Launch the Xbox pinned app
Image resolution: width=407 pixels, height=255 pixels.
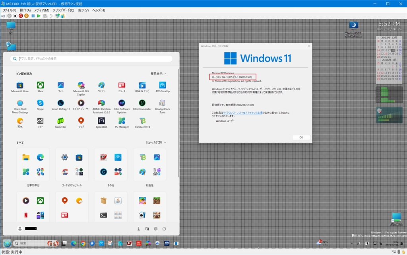40,86
